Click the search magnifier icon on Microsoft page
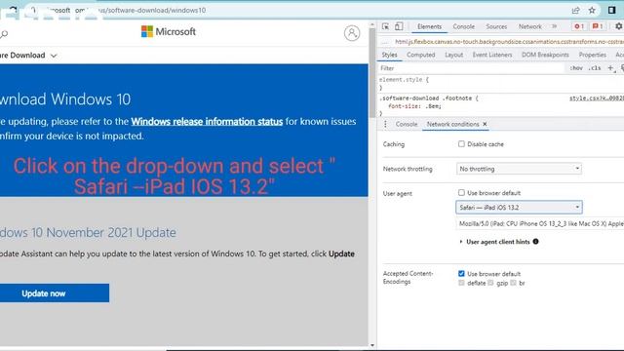 tap(4, 34)
